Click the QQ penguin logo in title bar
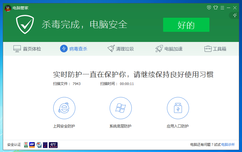242x152 pixels. point(8,8)
